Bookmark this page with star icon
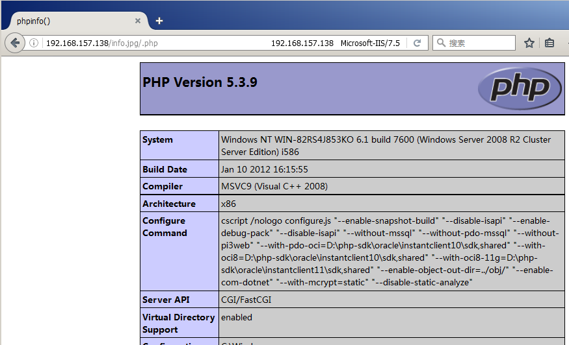The width and height of the screenshot is (569, 345). tap(529, 43)
